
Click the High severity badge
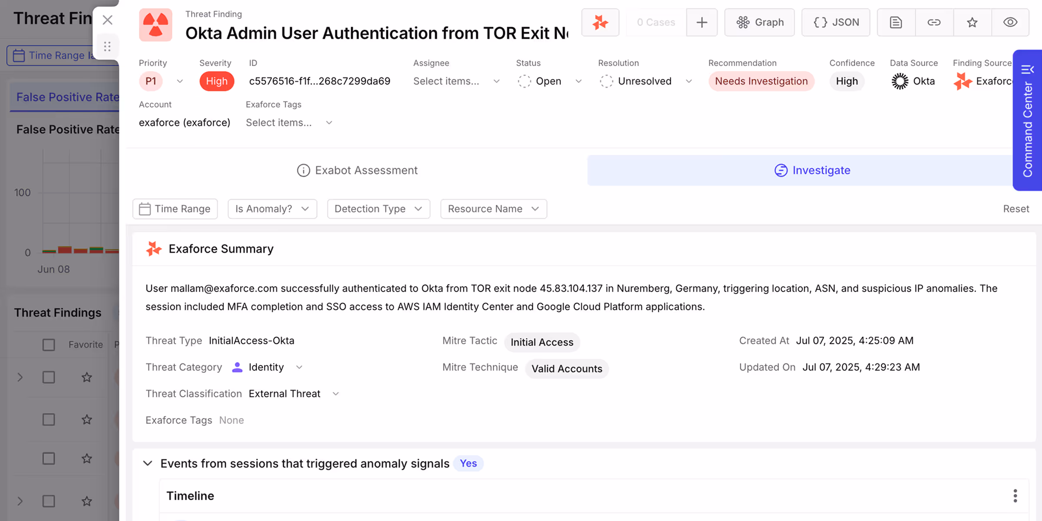[217, 81]
